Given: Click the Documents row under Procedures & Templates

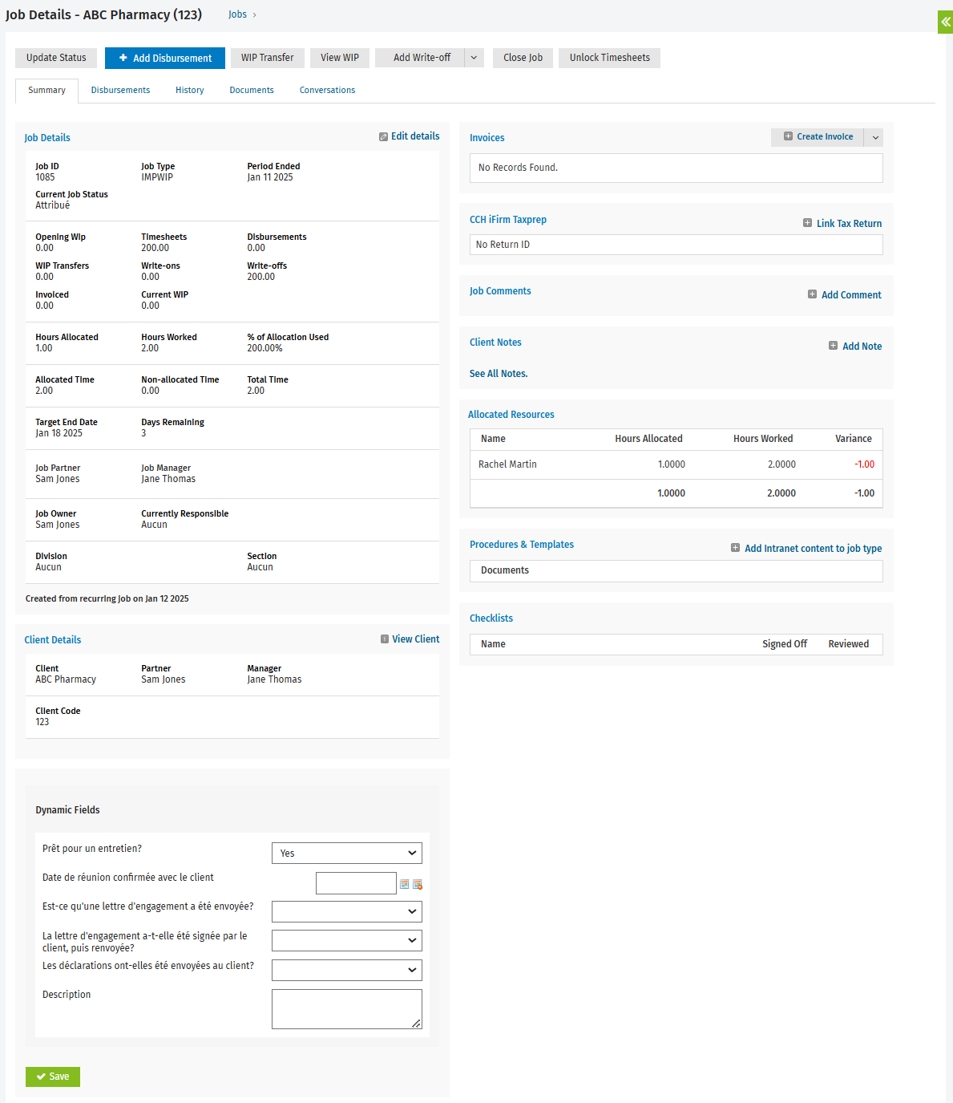Looking at the screenshot, I should pyautogui.click(x=676, y=570).
